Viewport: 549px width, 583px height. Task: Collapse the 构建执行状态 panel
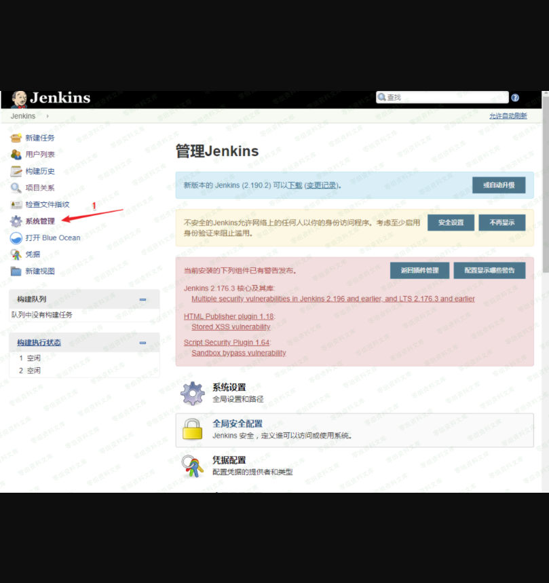pos(143,343)
